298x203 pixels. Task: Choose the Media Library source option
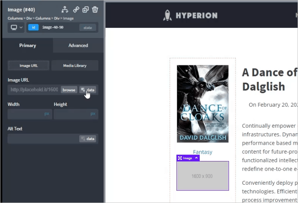(75, 66)
